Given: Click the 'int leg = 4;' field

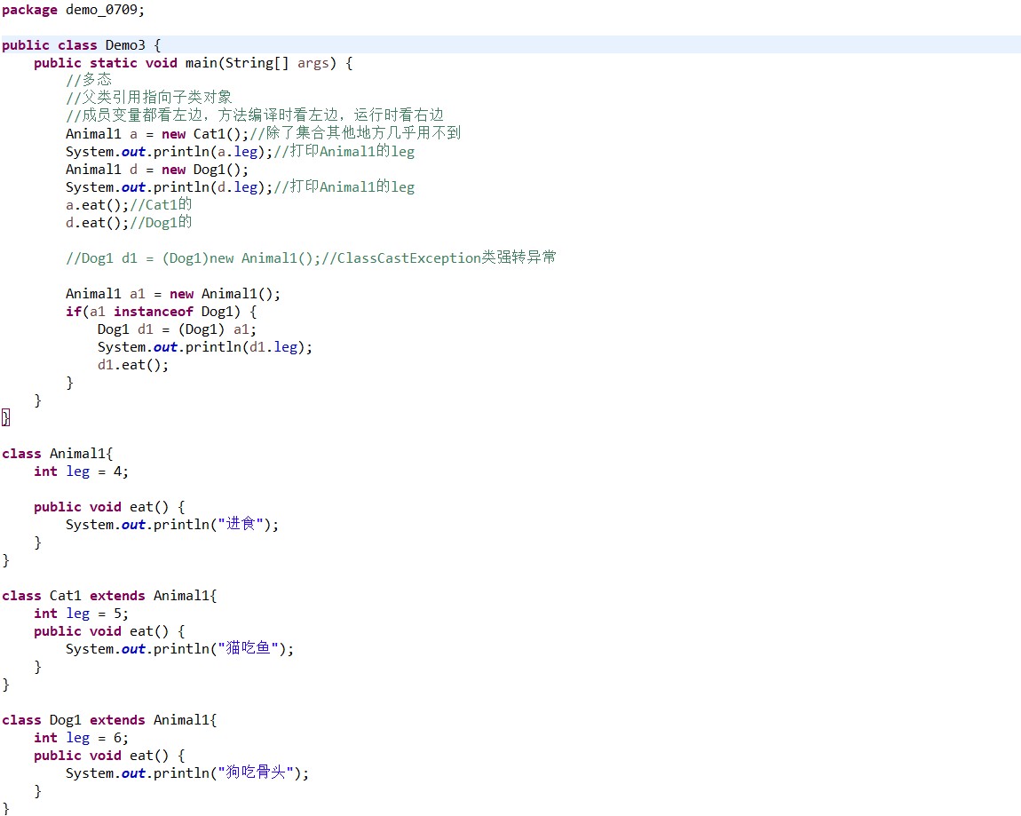Looking at the screenshot, I should (81, 471).
